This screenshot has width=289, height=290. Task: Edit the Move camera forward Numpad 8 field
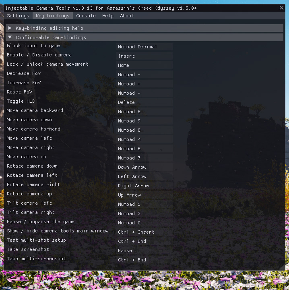144,130
